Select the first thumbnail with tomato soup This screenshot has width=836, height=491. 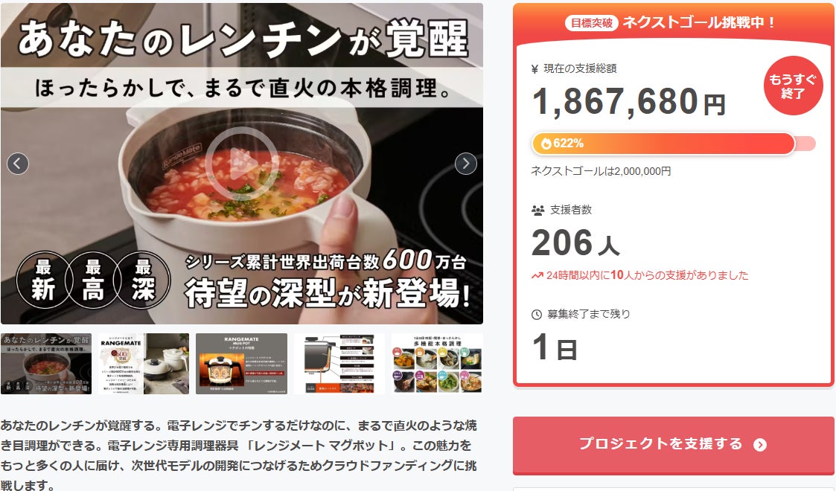click(46, 364)
